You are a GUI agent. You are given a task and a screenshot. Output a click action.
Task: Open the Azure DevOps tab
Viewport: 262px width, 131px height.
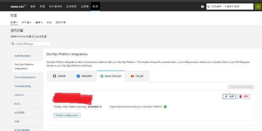pos(110,76)
